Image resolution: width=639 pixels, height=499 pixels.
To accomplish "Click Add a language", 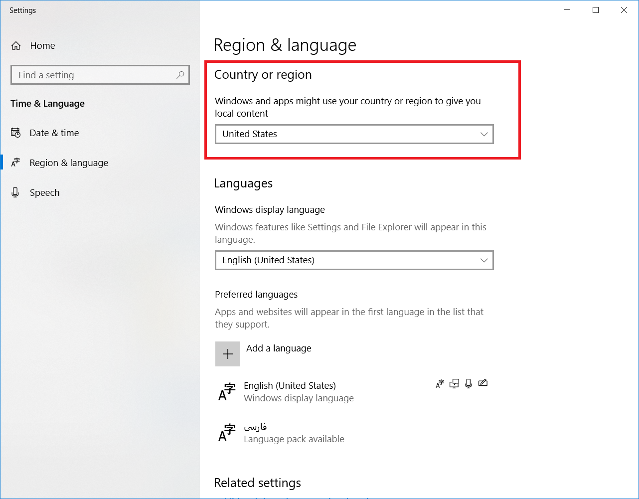I will pos(279,348).
